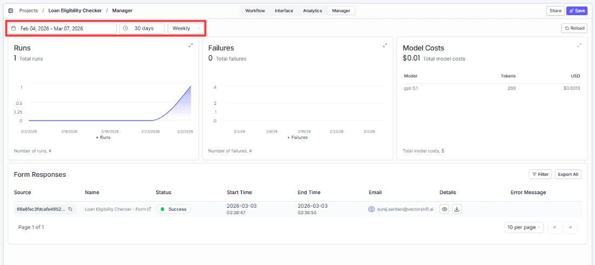Screen dimensions: 595x265
Task: Click the Tokens column header
Action: pyautogui.click(x=508, y=76)
